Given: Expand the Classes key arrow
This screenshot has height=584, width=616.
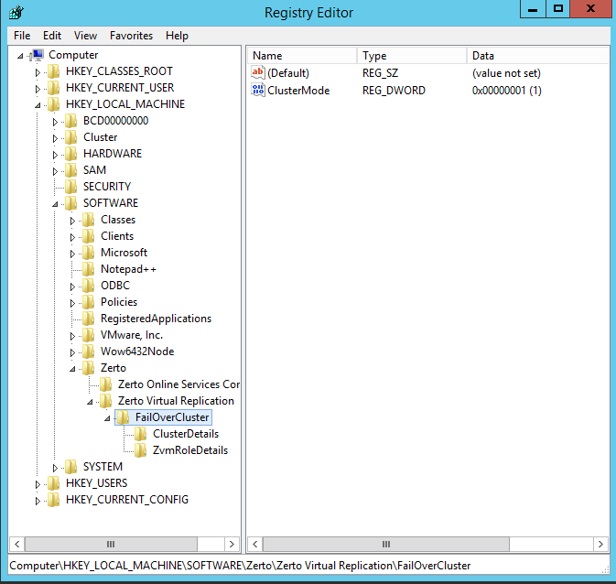Looking at the screenshot, I should [x=72, y=221].
